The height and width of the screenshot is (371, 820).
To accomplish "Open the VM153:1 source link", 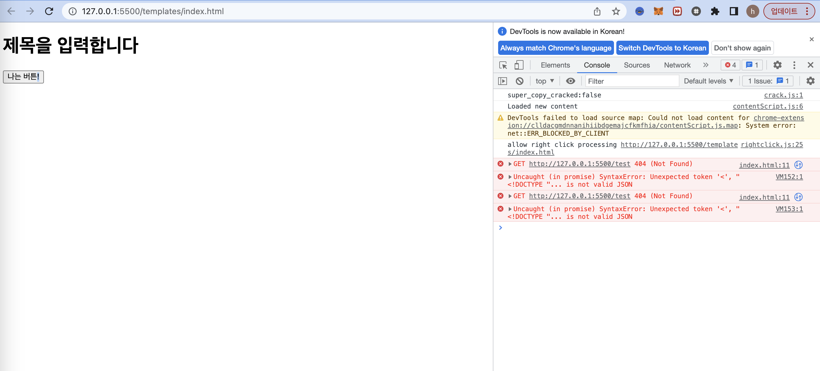I will pos(789,209).
